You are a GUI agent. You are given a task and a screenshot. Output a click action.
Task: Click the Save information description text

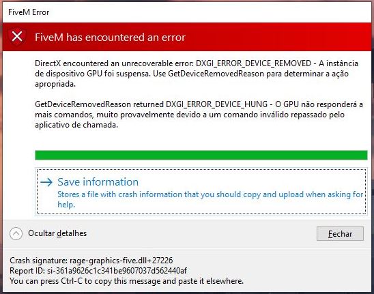click(210, 199)
